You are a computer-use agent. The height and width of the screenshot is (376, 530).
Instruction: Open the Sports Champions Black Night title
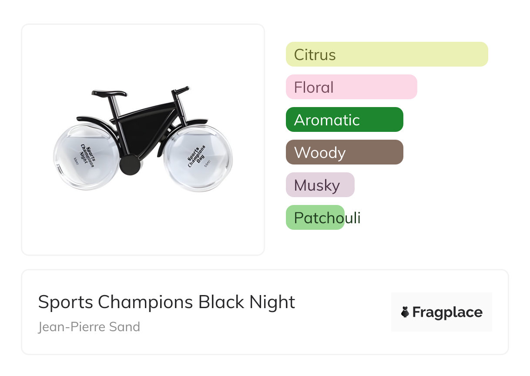pyautogui.click(x=167, y=302)
